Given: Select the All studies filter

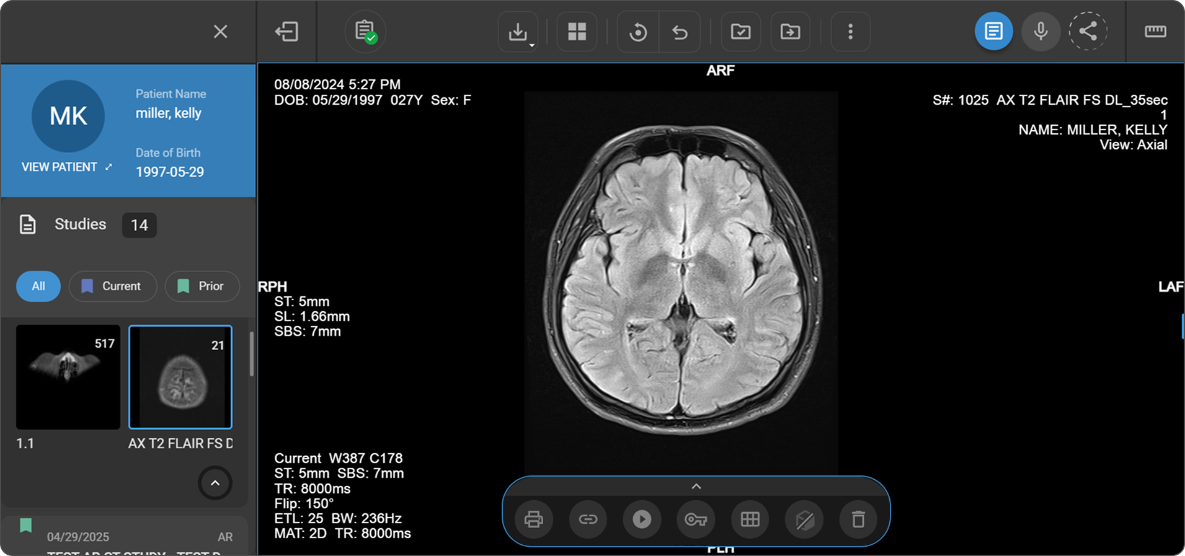Looking at the screenshot, I should (x=38, y=286).
